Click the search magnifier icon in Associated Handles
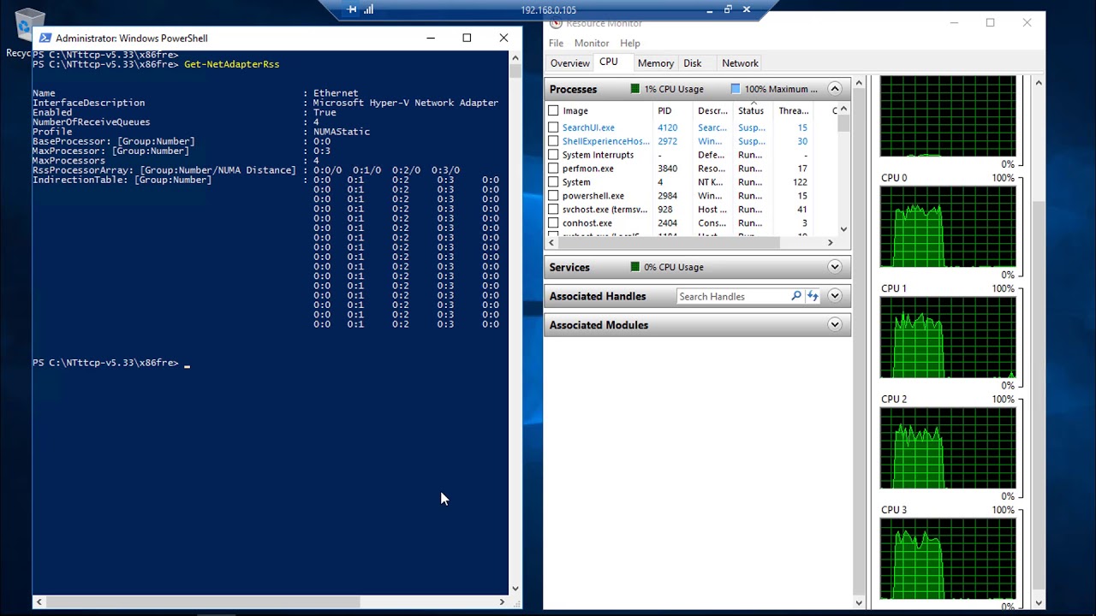 [x=796, y=296]
